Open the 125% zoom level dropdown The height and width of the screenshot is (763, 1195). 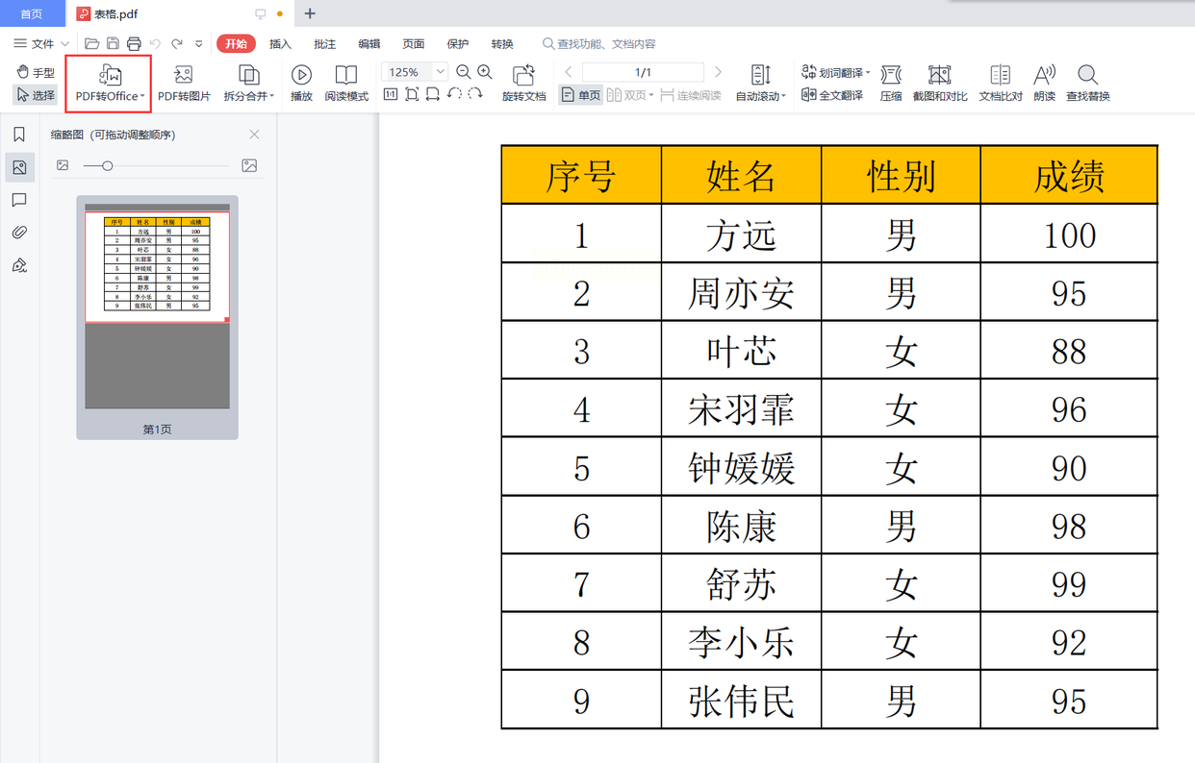[441, 72]
